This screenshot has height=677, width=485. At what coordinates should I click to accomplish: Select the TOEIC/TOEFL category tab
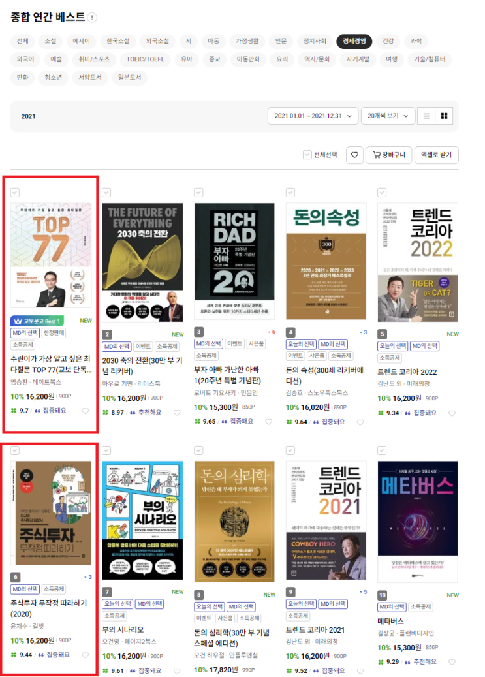145,59
